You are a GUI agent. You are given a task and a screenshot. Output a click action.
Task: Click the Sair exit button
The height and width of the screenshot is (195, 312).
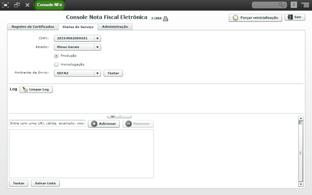[295, 17]
